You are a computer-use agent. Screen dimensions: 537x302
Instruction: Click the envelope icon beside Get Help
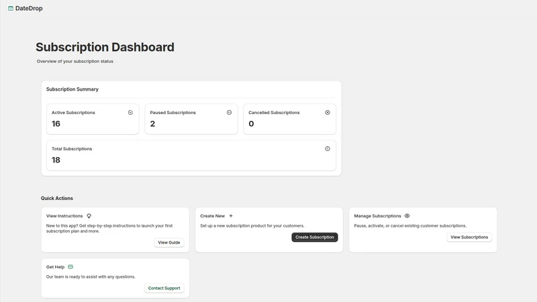pos(70,266)
